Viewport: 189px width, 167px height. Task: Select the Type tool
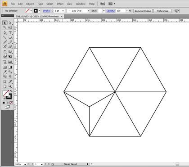[10, 32]
